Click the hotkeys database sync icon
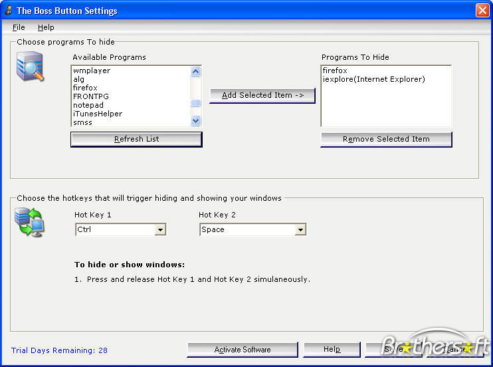This screenshot has height=367, width=493. point(29,222)
